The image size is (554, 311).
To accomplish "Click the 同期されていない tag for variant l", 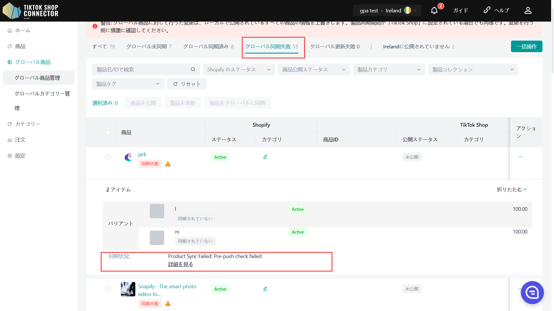I will 195,219.
